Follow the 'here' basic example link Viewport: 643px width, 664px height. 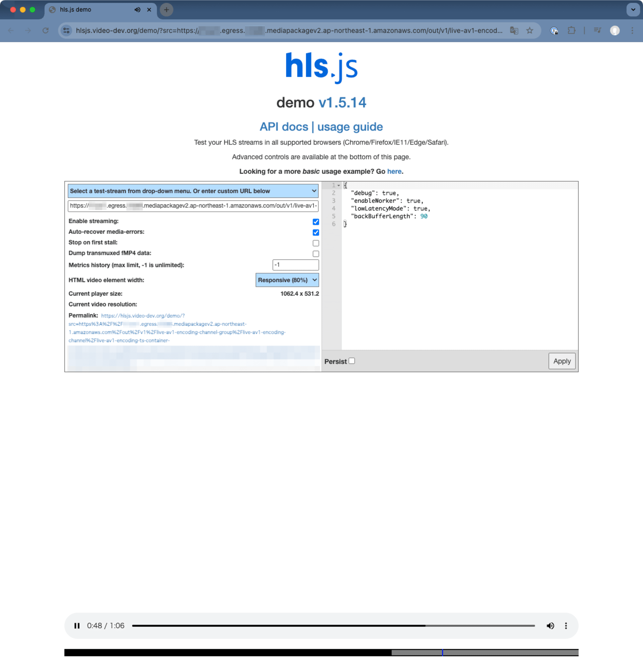394,171
